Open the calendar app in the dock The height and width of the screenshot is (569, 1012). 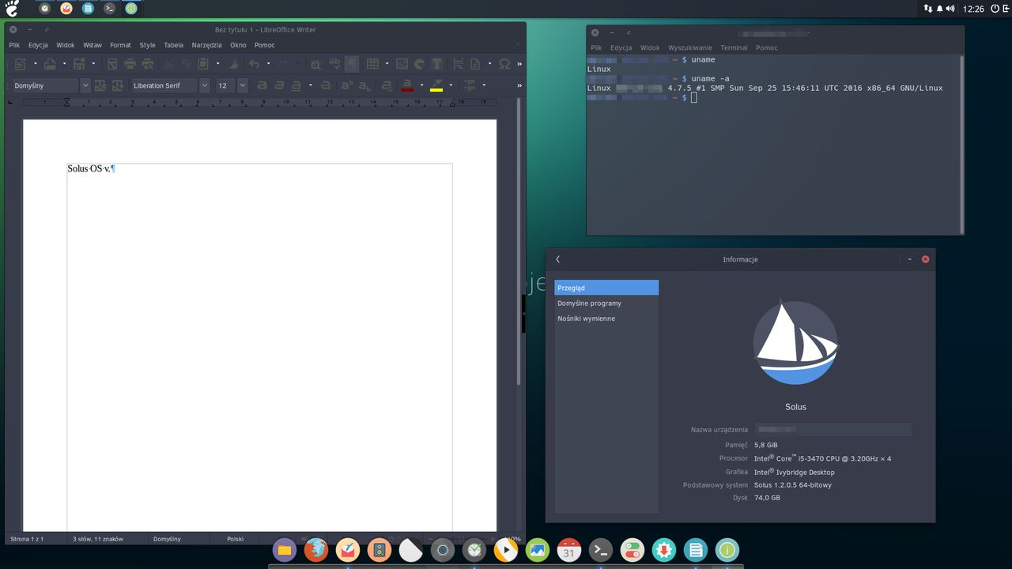569,549
